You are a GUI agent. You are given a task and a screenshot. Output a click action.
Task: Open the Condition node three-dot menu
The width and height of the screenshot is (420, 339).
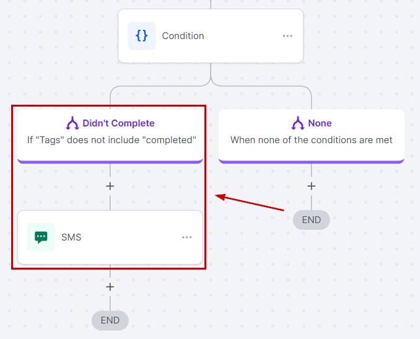287,36
